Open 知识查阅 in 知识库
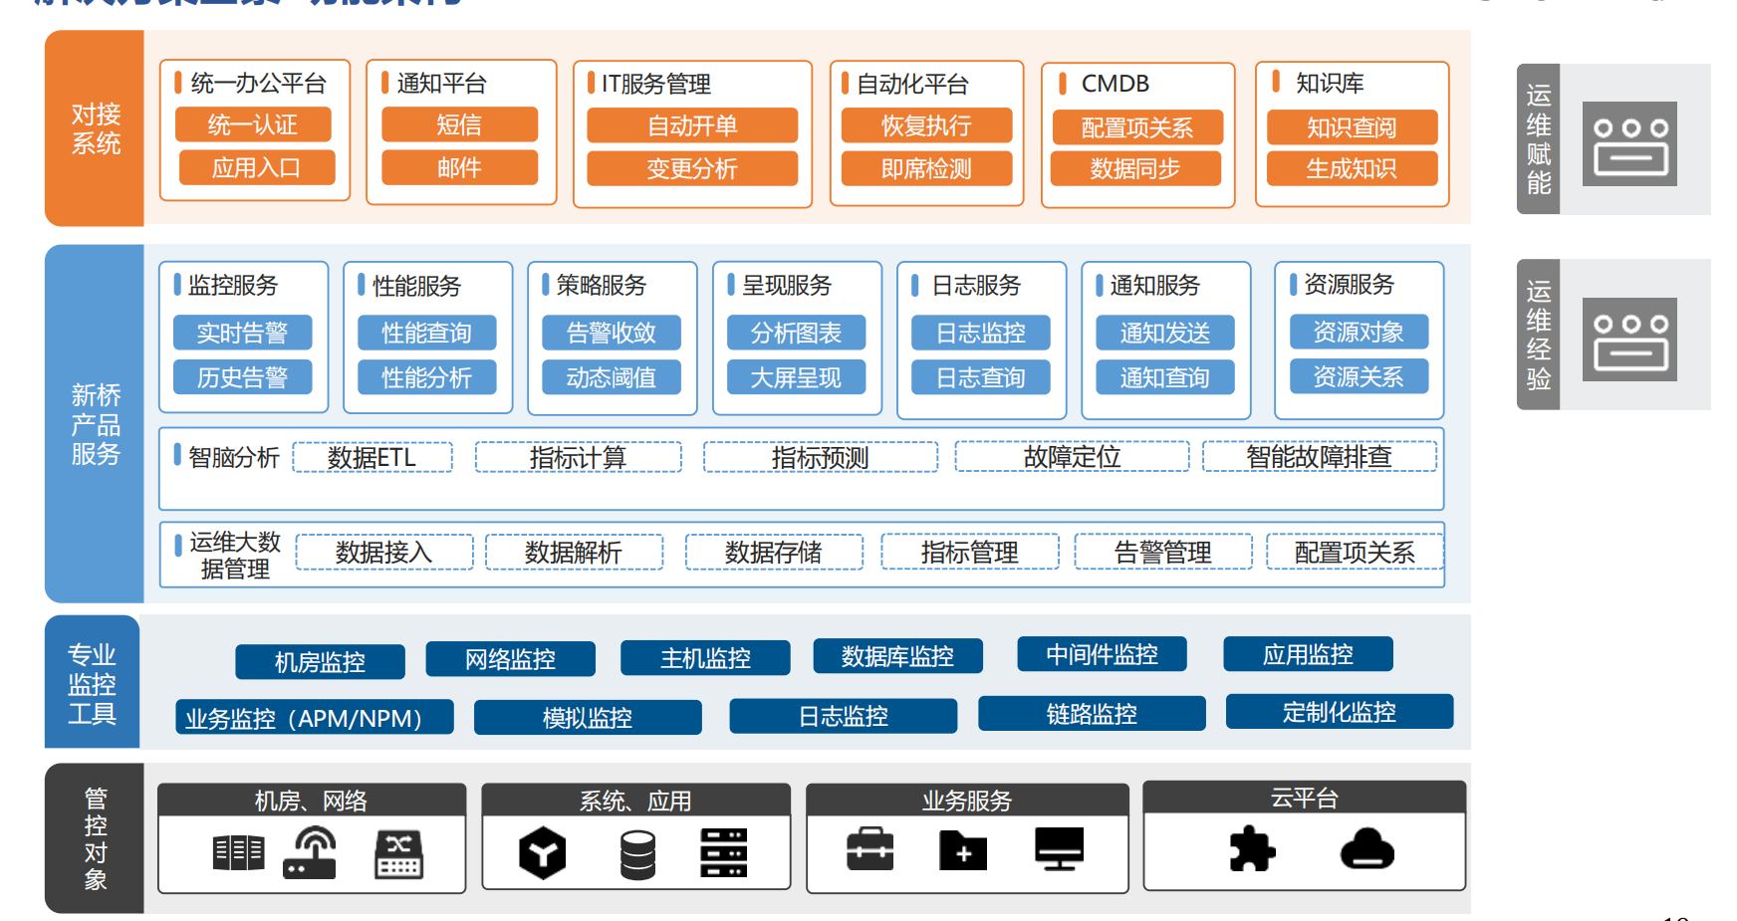Image resolution: width=1737 pixels, height=921 pixels. [x=1352, y=128]
